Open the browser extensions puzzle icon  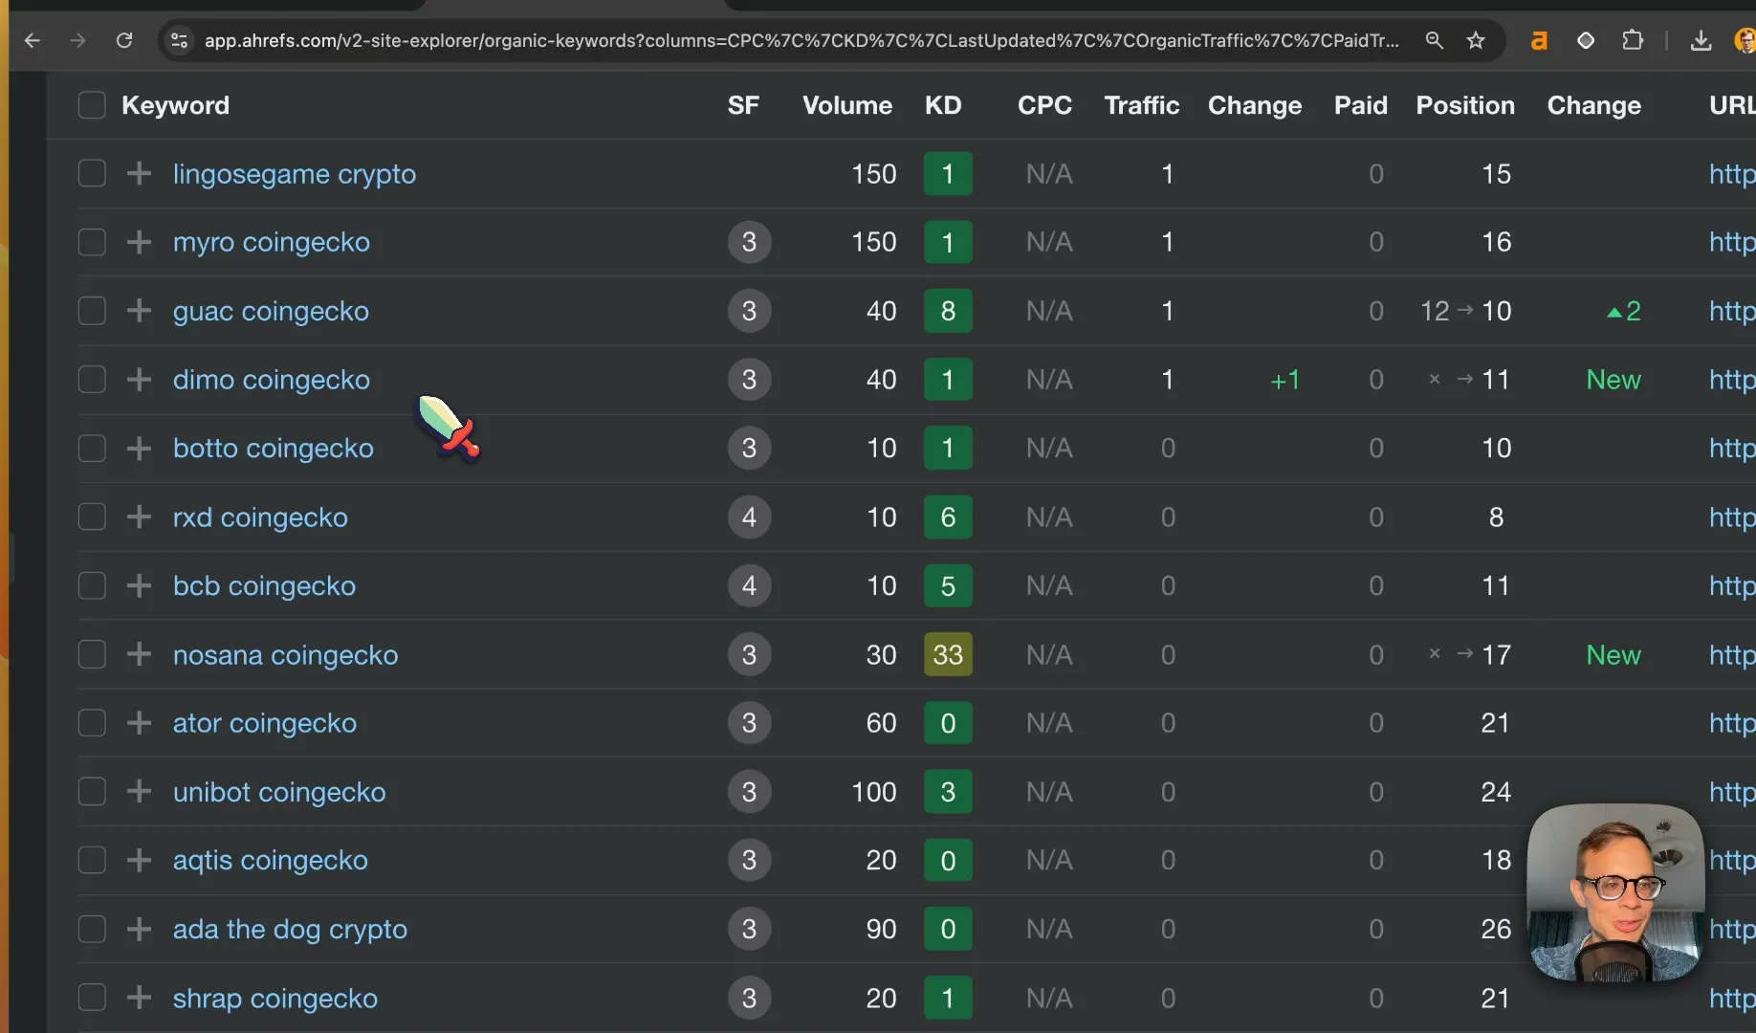[x=1633, y=40]
